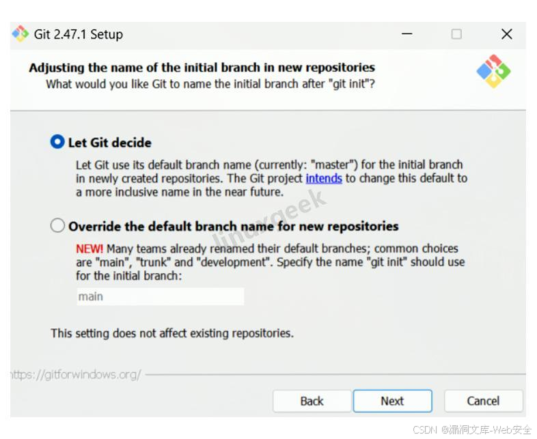This screenshot has width=537, height=439.
Task: Select the "Let Git decide" radio button
Action: tap(57, 141)
